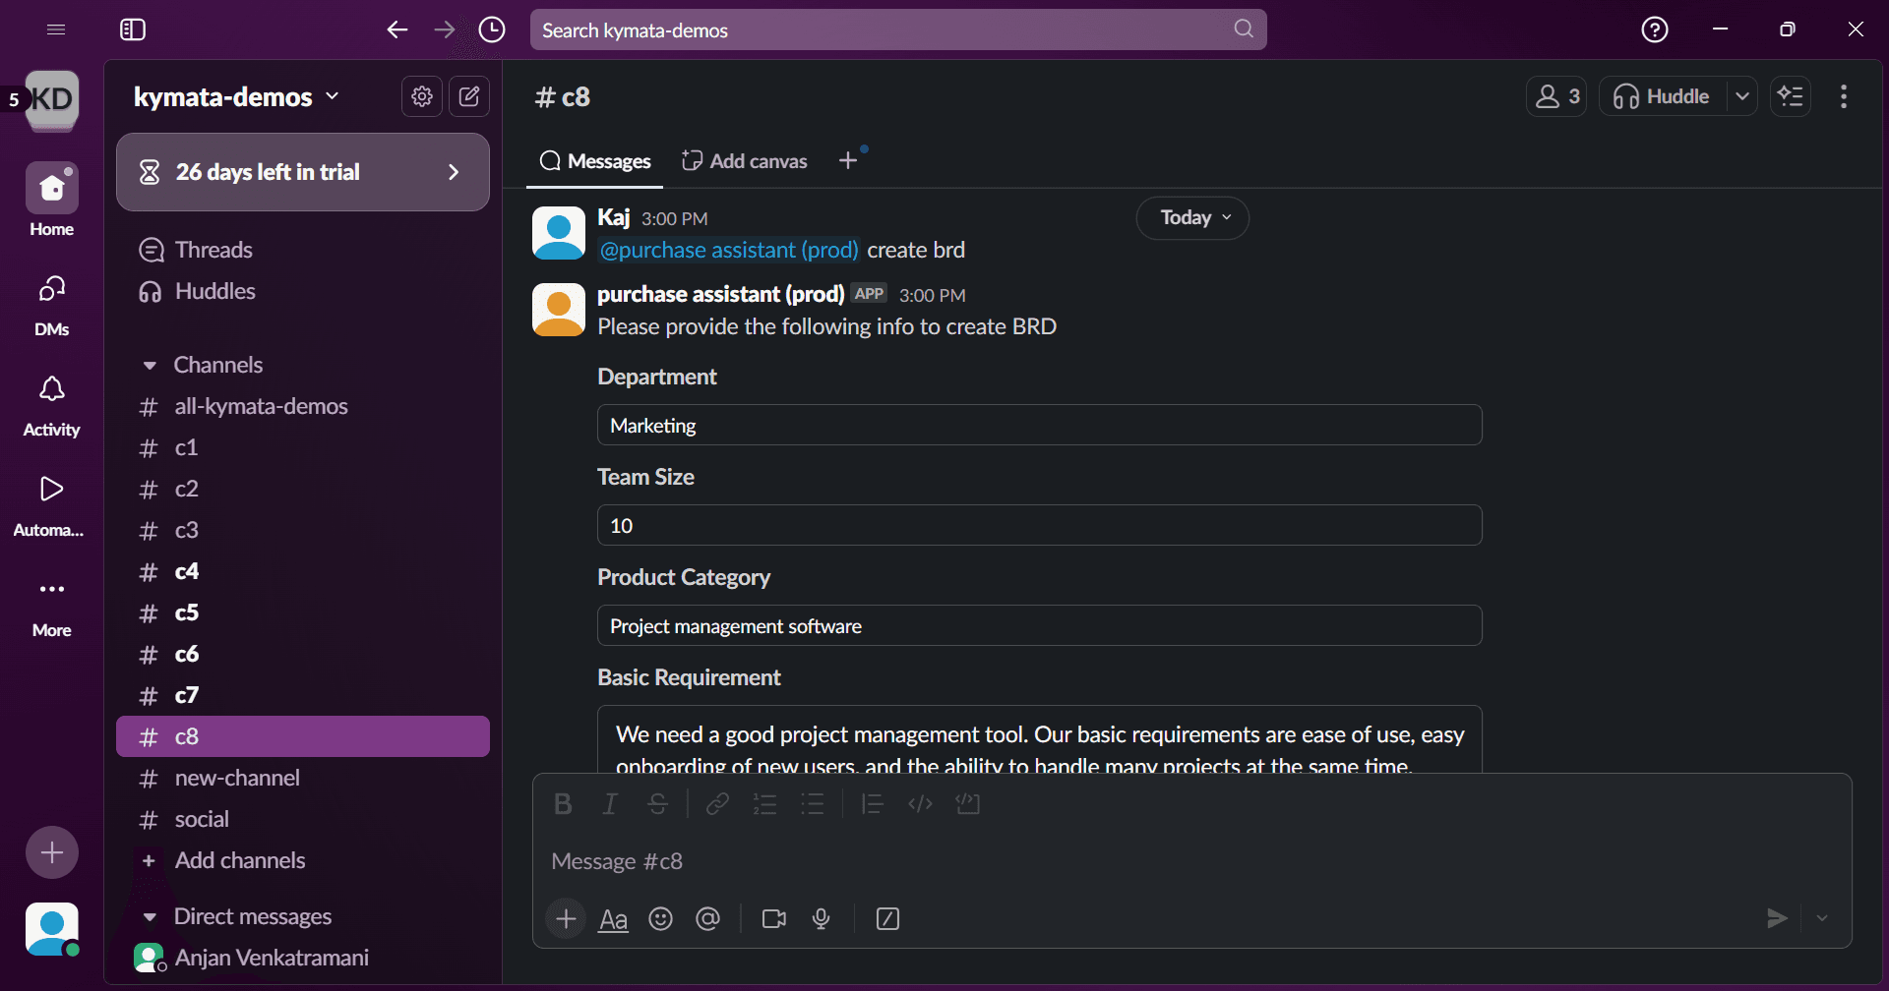
Task: Toggle bold formatting in composer
Action: click(563, 804)
